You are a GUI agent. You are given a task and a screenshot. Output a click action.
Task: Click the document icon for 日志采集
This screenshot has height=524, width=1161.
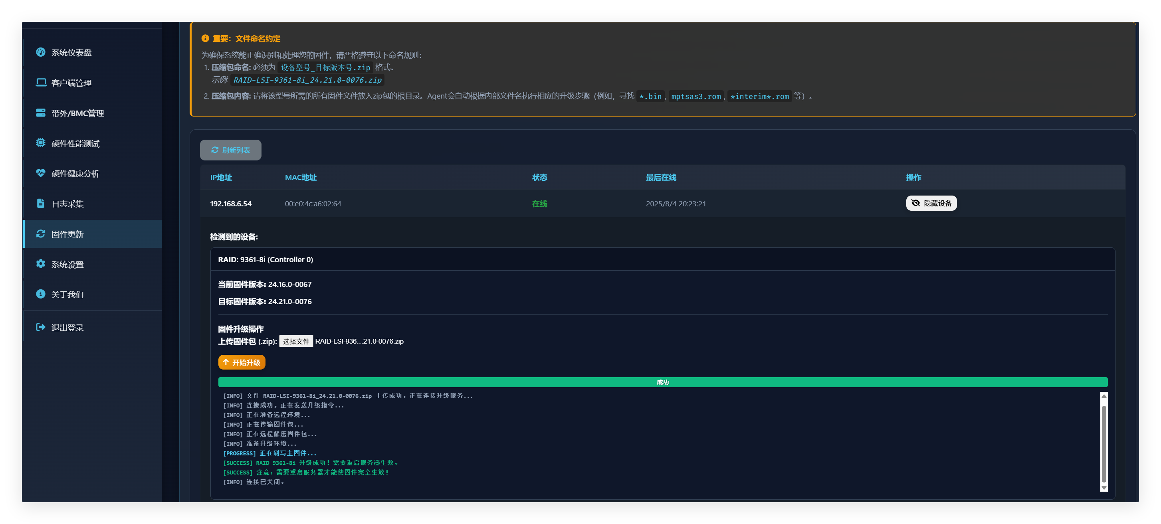pyautogui.click(x=41, y=203)
